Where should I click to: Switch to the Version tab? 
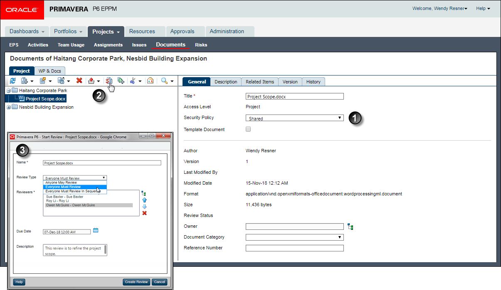[290, 82]
